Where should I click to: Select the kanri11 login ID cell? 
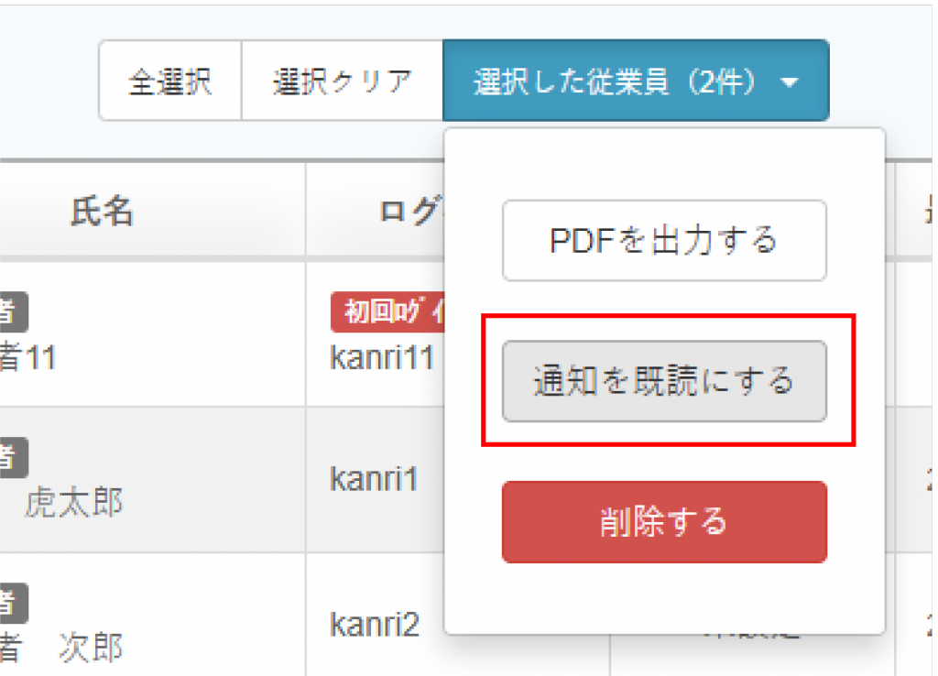[x=381, y=358]
